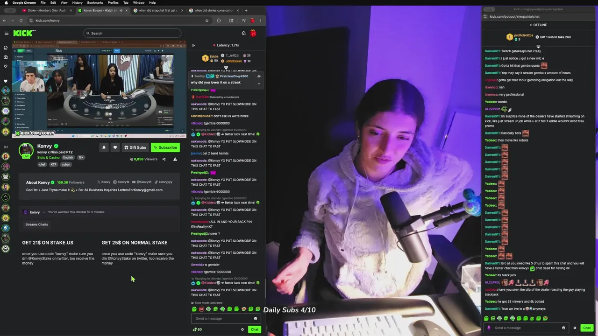Image resolution: width=598 pixels, height=336 pixels.
Task: Open popout chat settings gear
Action: point(575,328)
